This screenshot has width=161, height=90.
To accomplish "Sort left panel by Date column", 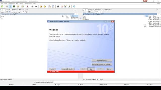I will click(x=74, y=16).
